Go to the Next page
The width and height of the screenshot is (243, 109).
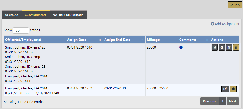point(232,101)
